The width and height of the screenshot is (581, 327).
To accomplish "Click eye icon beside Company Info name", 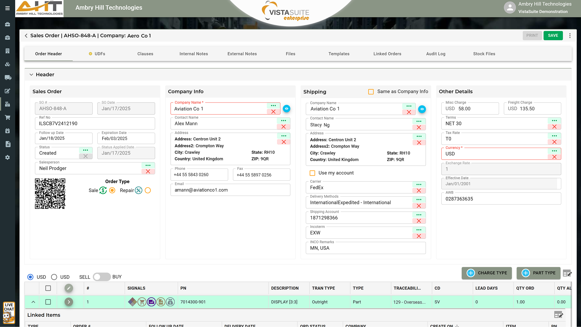I will 286,109.
